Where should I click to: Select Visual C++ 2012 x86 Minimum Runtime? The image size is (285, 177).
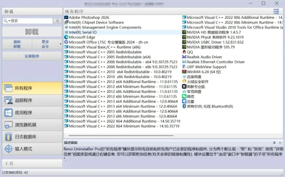point(123,96)
